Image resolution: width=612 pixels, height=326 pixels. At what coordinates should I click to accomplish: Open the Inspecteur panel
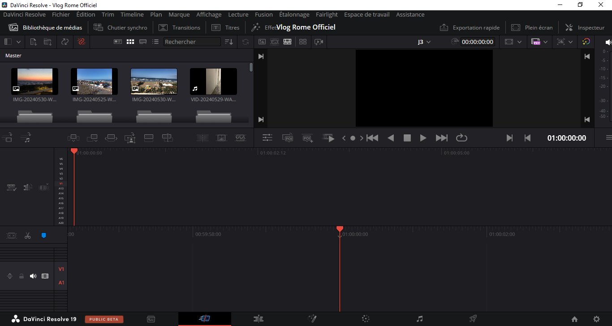pos(585,27)
